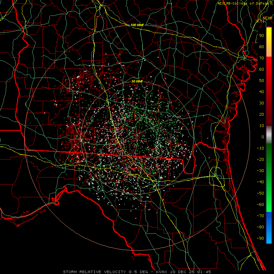The image size is (274, 274).
Task: Select the 50 value on velocity scale
Action: point(262,81)
